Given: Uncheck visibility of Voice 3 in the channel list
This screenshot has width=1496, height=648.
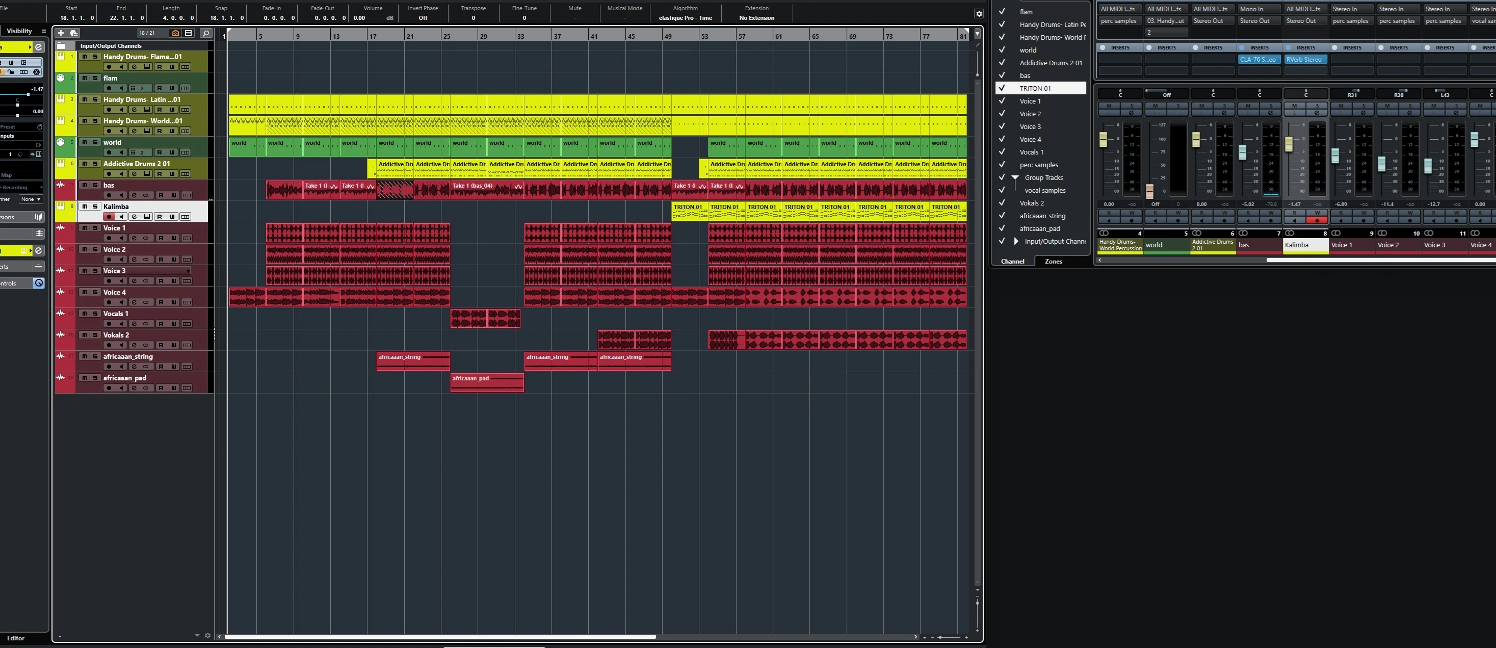Looking at the screenshot, I should (1002, 126).
